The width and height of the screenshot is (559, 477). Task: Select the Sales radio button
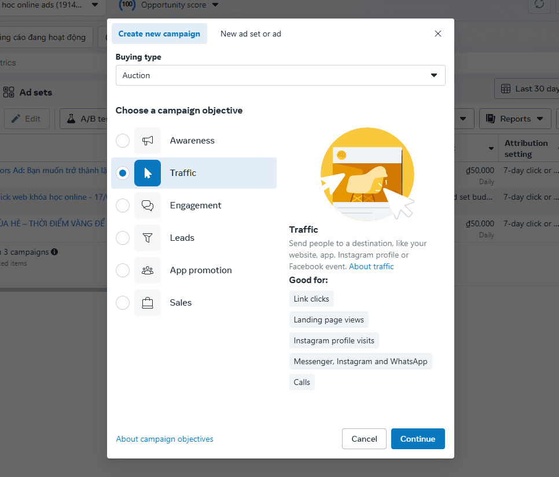click(123, 303)
